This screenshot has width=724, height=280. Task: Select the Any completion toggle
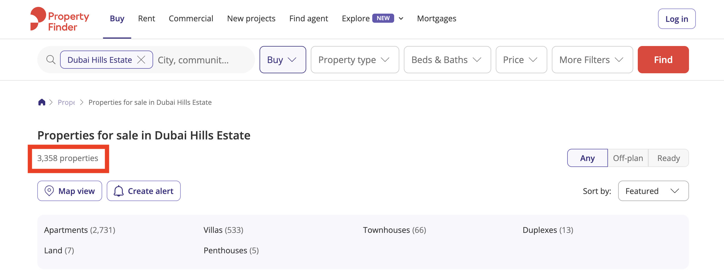(587, 158)
